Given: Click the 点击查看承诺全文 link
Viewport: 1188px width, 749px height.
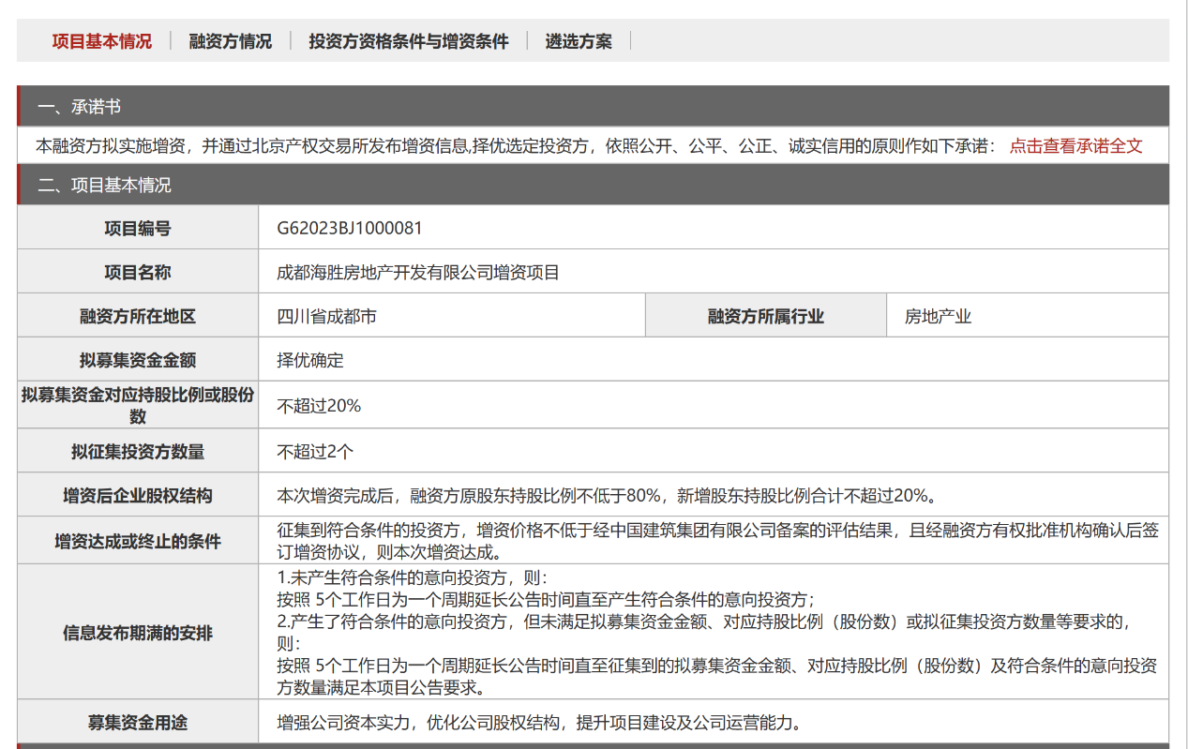Looking at the screenshot, I should coord(1075,146).
